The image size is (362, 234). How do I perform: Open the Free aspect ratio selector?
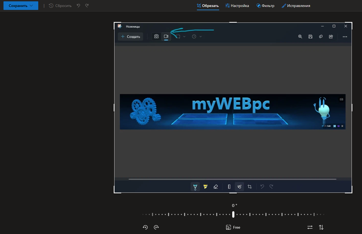pos(233,227)
